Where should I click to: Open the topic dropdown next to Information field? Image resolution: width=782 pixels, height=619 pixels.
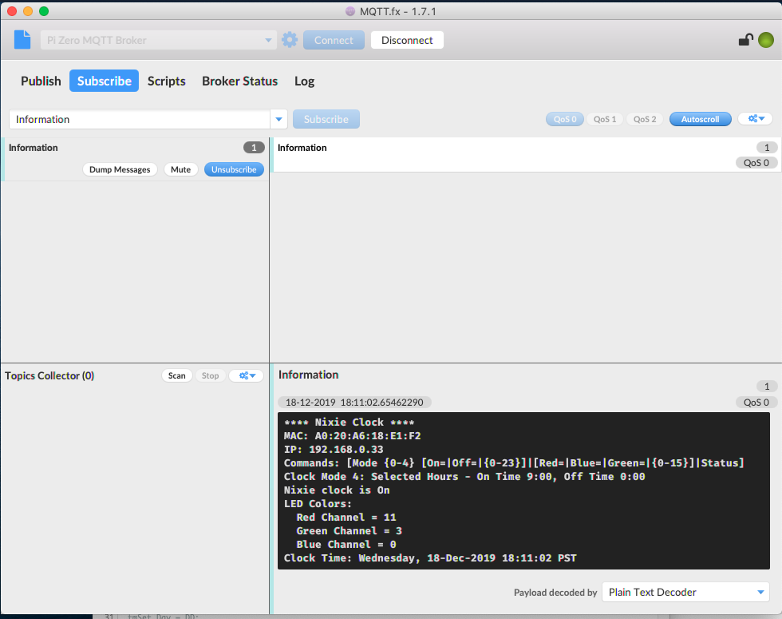click(x=278, y=118)
